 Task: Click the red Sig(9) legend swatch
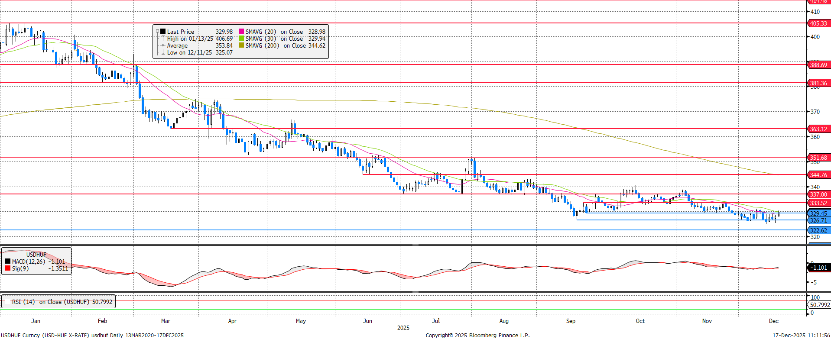pyautogui.click(x=8, y=268)
